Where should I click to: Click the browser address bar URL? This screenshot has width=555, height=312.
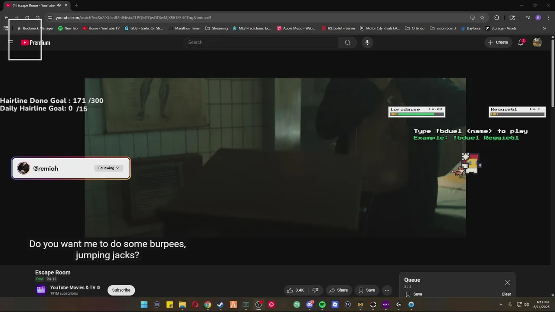(133, 18)
